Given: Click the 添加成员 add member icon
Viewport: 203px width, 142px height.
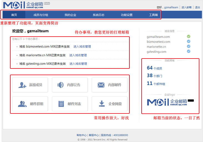Looking at the screenshot, I should [22, 85].
